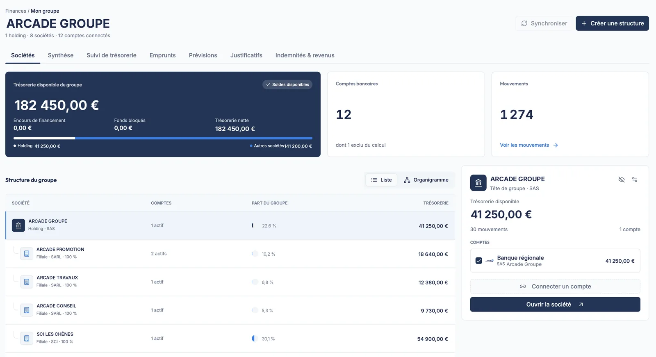Click the building icon for SCI LES CHÊNES

(27, 339)
